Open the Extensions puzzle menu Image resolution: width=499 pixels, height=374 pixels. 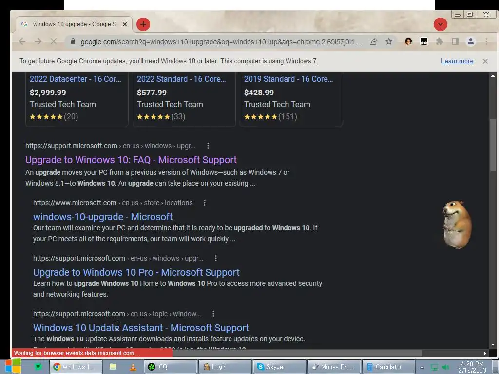pyautogui.click(x=440, y=42)
